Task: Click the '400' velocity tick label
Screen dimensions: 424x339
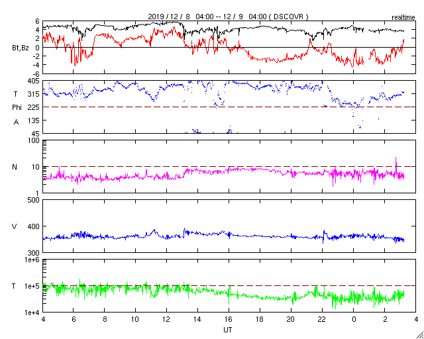Action: tap(34, 226)
